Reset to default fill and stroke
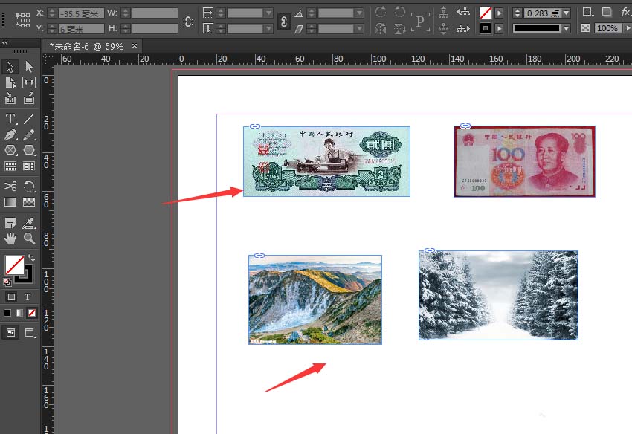This screenshot has height=434, width=632. click(x=7, y=282)
